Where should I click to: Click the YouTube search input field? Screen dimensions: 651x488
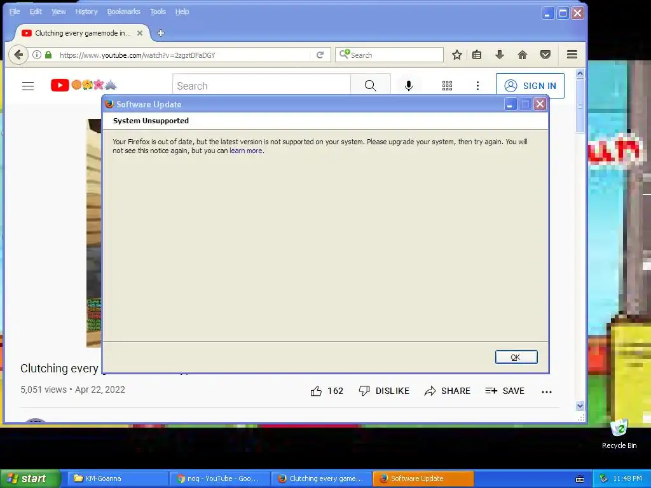(261, 86)
